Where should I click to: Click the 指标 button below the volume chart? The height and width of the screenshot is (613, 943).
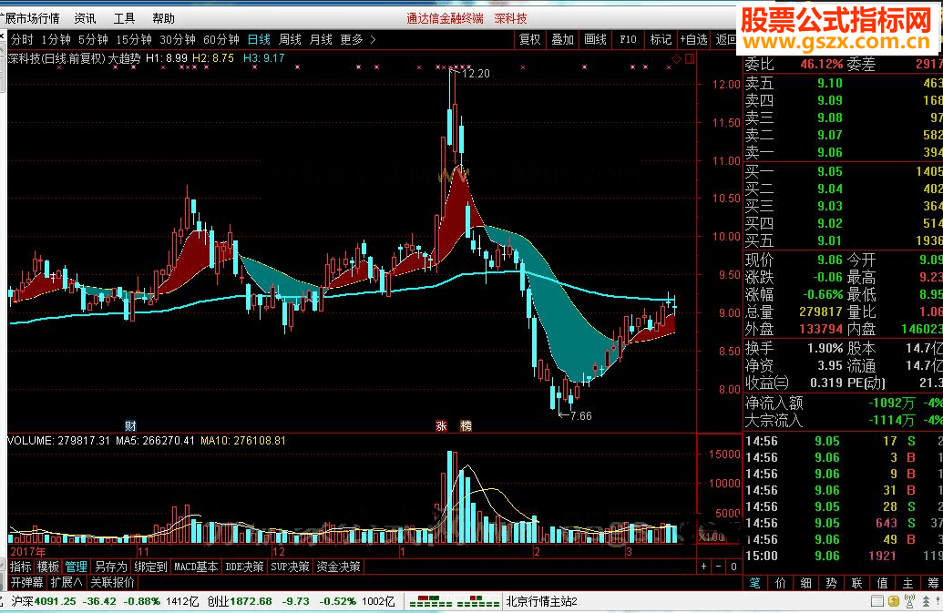[20, 567]
